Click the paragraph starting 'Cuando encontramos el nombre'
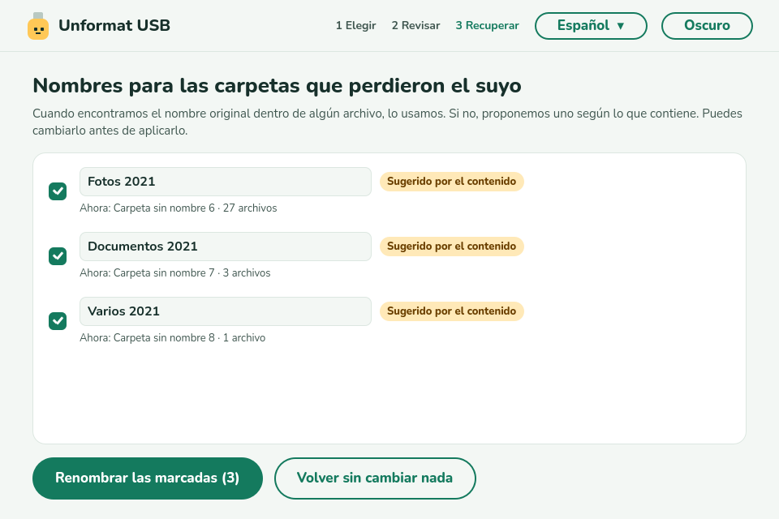 [x=388, y=122]
